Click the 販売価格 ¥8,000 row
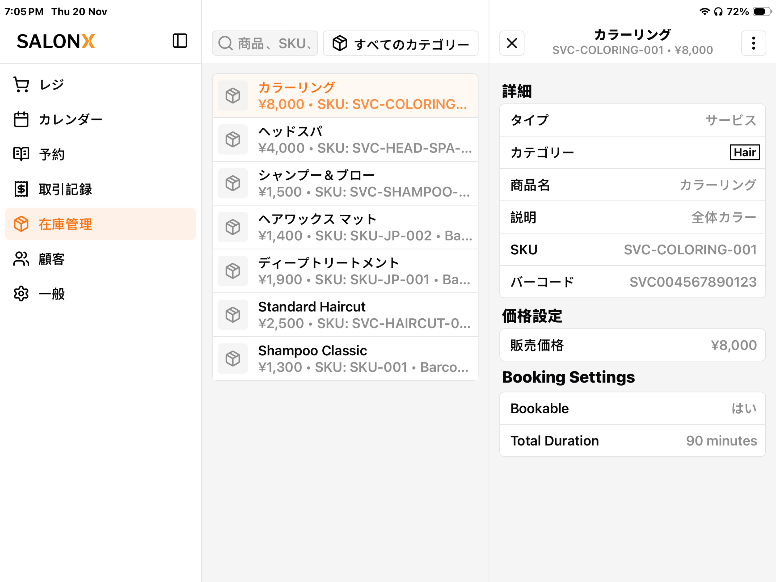 [632, 345]
